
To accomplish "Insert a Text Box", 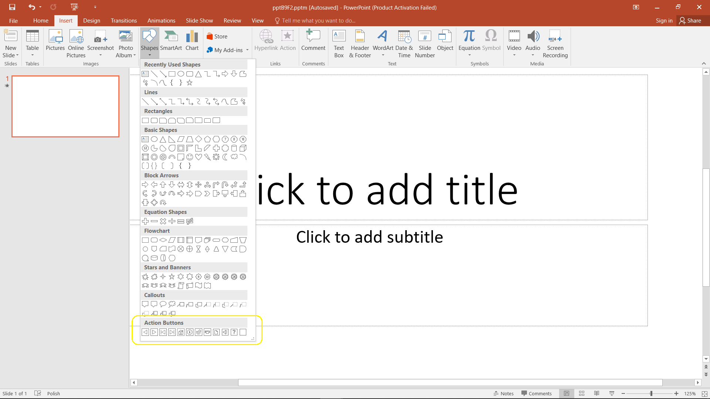I will pos(339,44).
